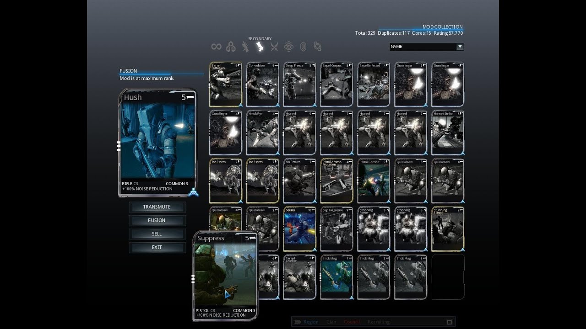Screen dimensions: 586x329
Task: Select the Secondary pistol category icon
Action: (x=260, y=47)
